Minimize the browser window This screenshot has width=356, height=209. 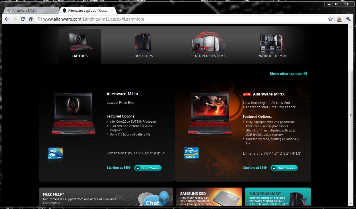point(329,4)
